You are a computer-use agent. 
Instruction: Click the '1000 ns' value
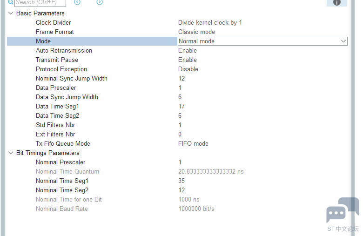(188, 199)
